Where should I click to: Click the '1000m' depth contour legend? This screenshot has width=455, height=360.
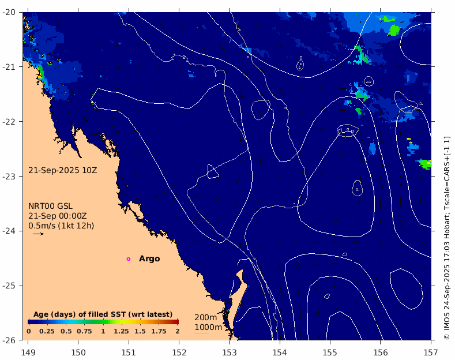click(208, 327)
